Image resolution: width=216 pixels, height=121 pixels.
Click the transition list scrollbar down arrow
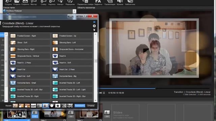96,100
